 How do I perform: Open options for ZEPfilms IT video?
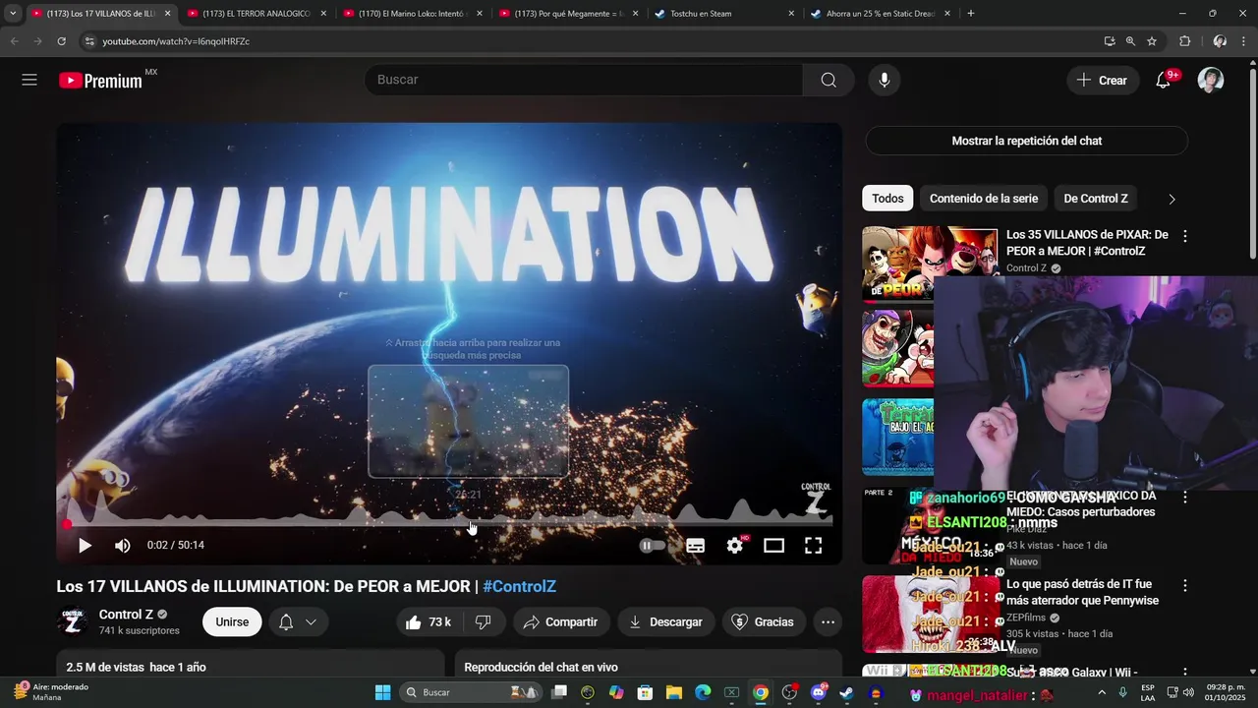tap(1185, 585)
